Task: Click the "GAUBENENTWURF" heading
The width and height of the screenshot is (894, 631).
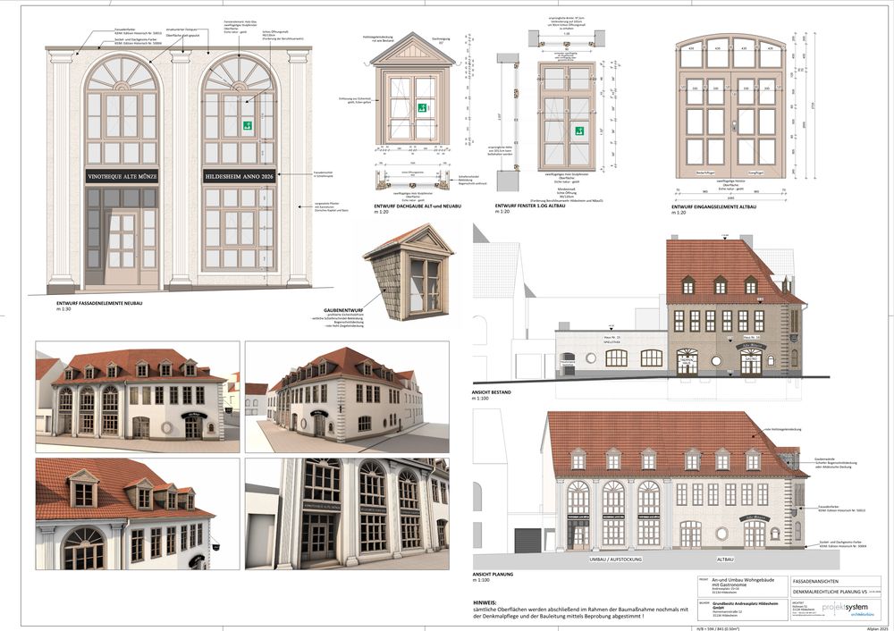Action: [x=343, y=311]
